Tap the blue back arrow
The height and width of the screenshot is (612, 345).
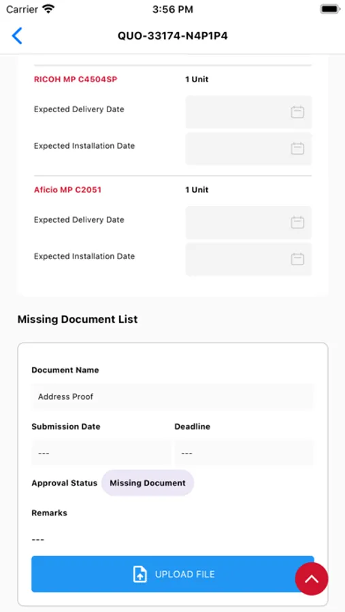(x=17, y=36)
